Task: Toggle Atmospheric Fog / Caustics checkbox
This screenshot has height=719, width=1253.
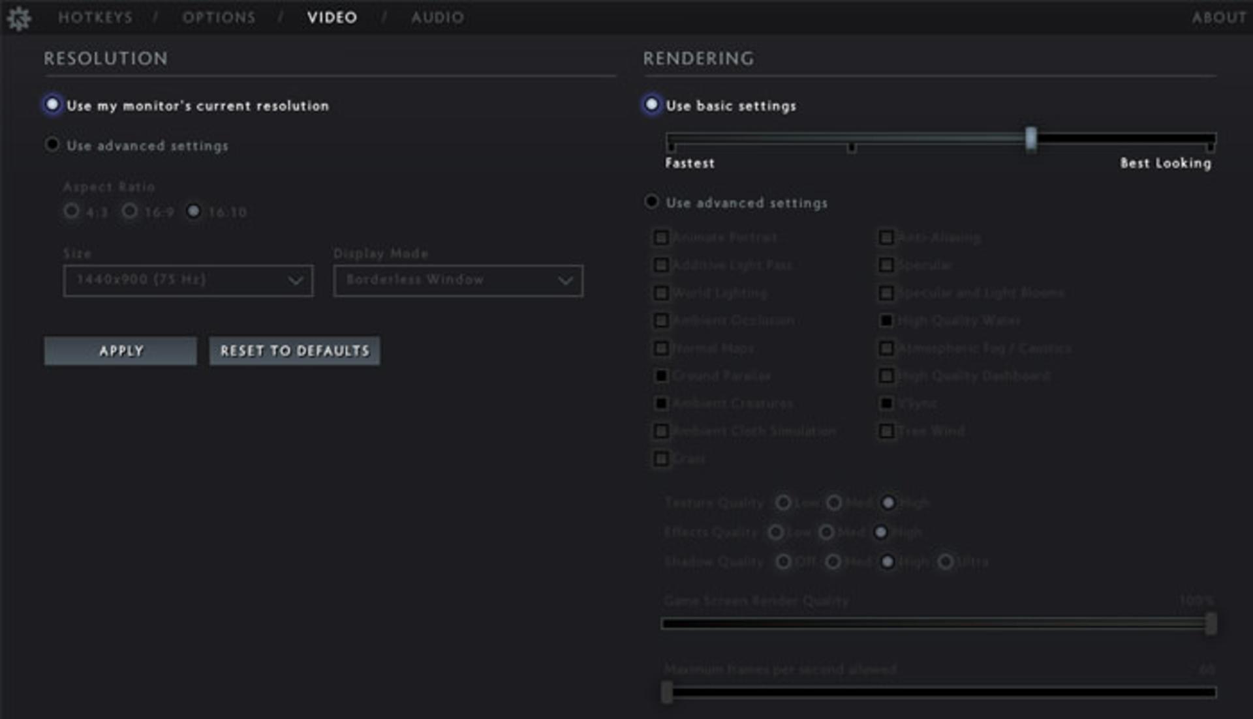Action: 886,348
